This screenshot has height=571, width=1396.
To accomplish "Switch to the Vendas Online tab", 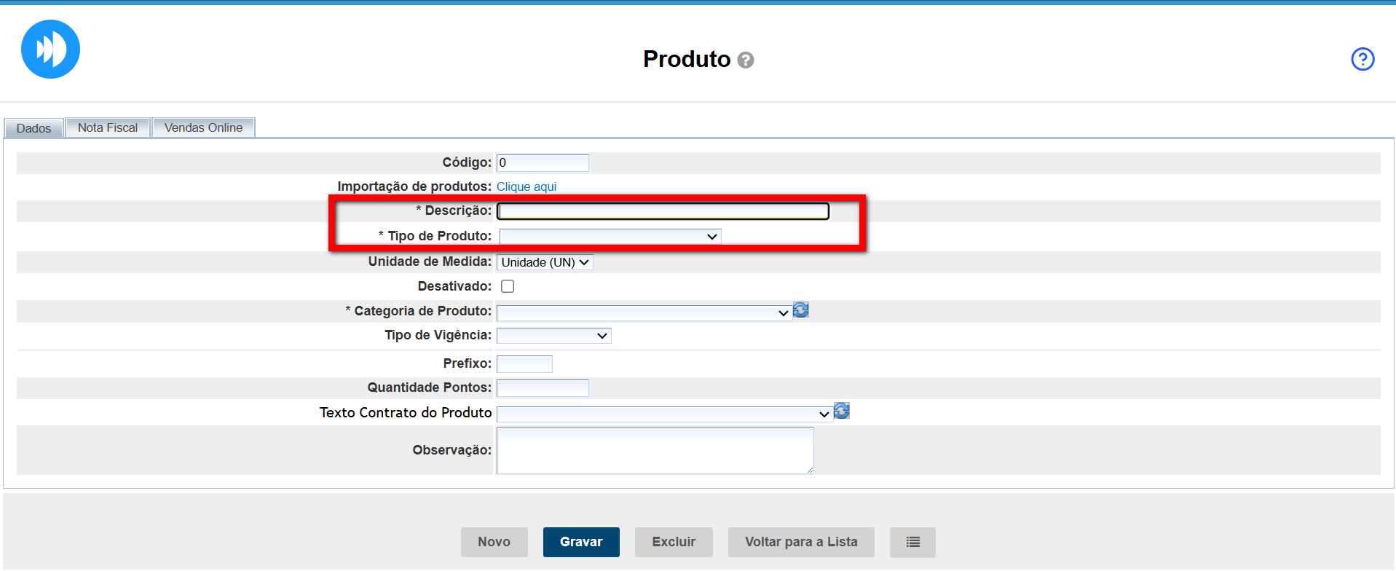I will tap(203, 127).
